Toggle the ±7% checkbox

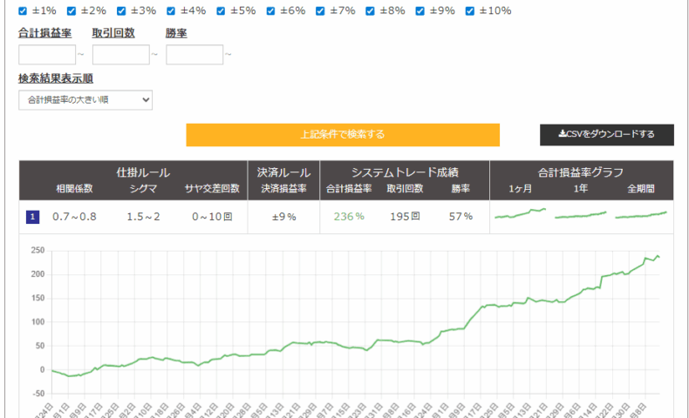point(320,11)
